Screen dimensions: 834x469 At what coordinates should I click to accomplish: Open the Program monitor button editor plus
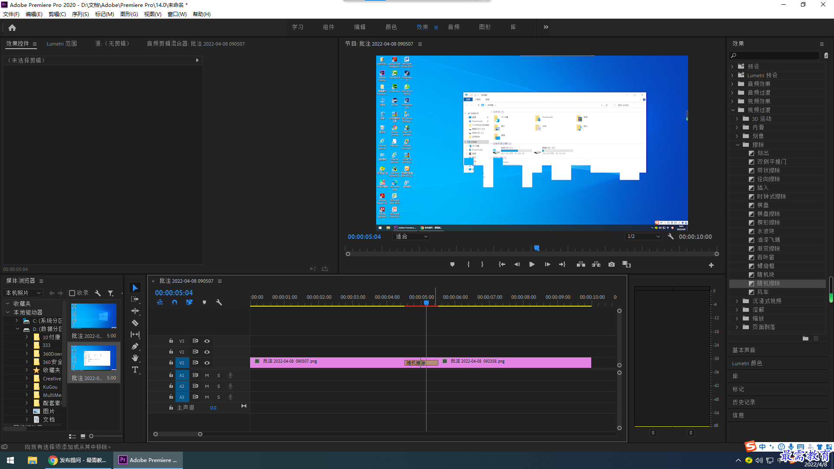tap(711, 265)
